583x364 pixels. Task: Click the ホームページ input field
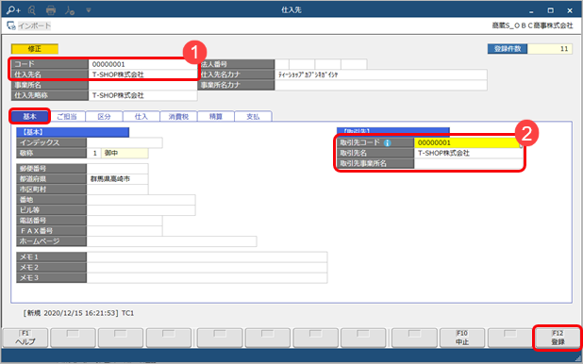point(172,241)
